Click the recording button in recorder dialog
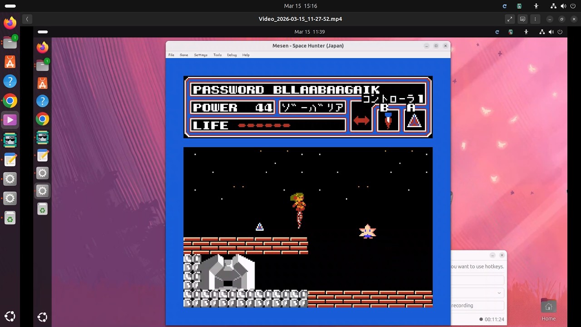 (x=478, y=306)
